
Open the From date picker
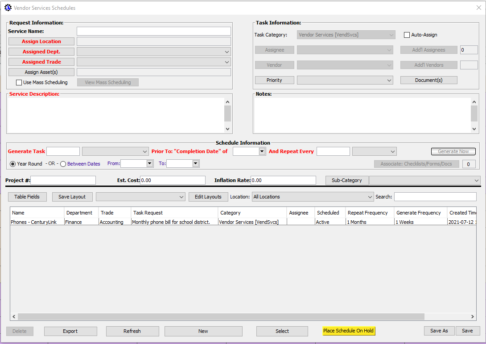(149, 164)
